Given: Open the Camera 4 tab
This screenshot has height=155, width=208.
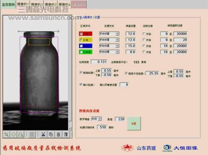Looking at the screenshot, I should 64,5.
